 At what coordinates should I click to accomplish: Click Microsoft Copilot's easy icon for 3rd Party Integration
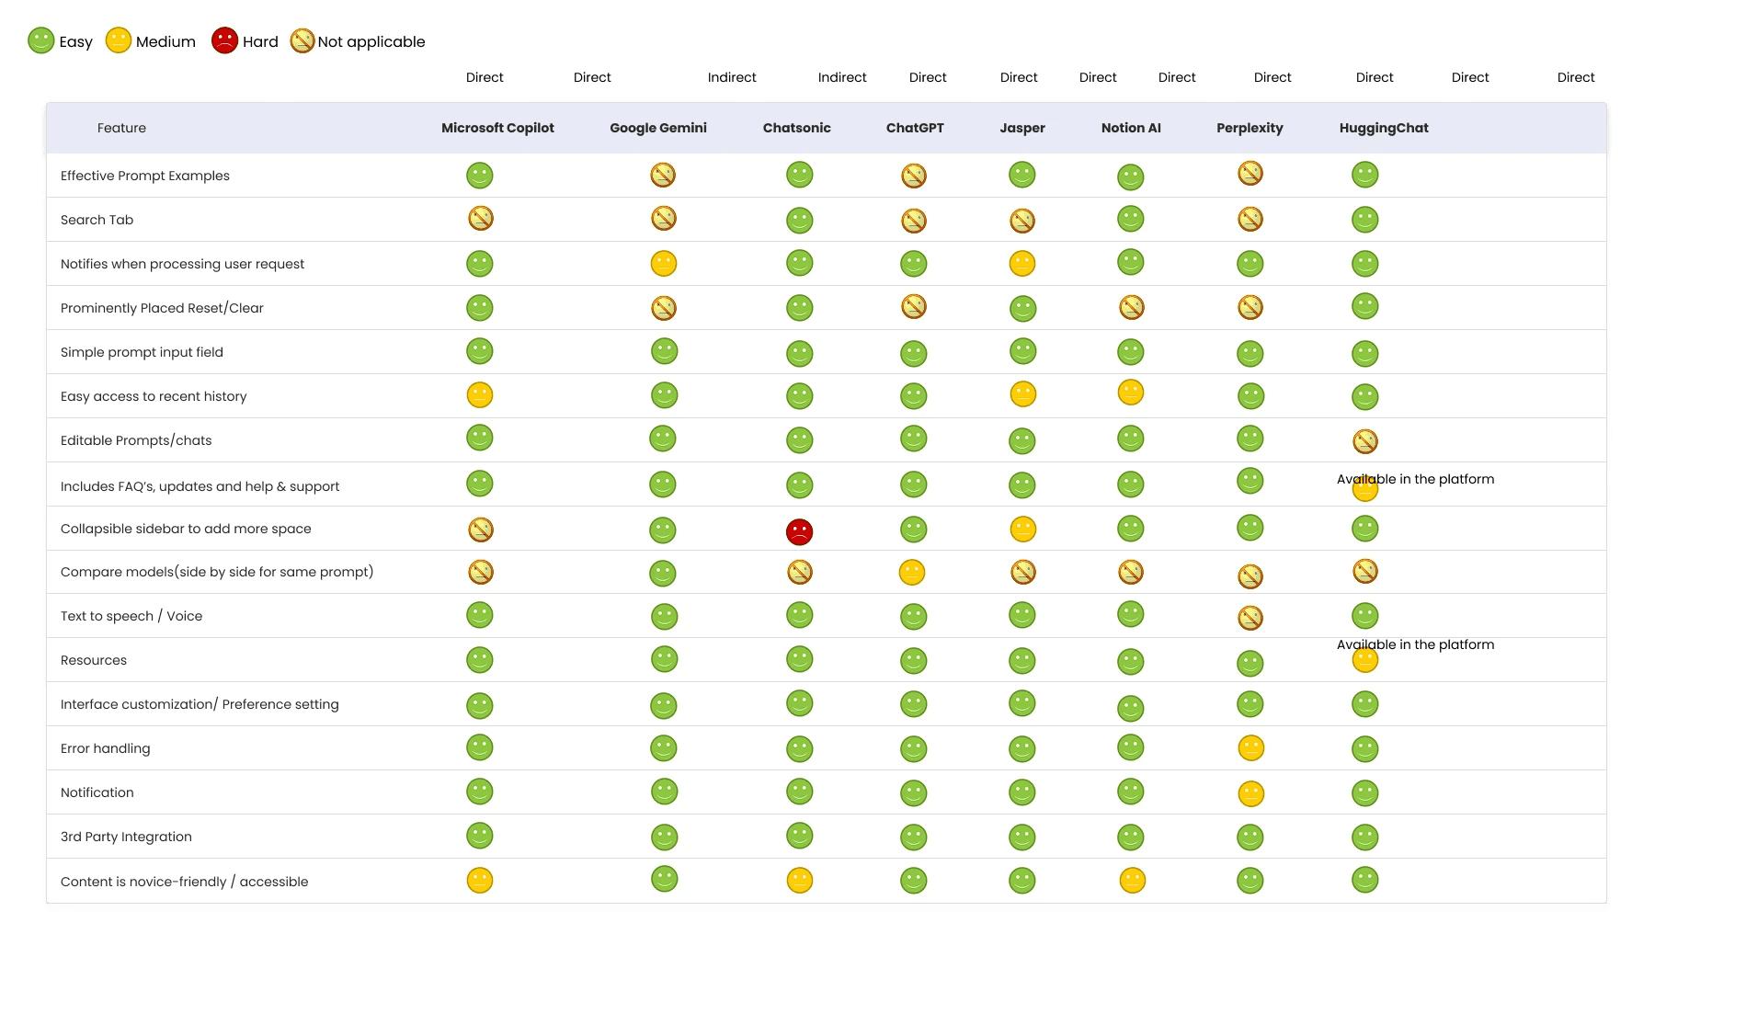(480, 836)
